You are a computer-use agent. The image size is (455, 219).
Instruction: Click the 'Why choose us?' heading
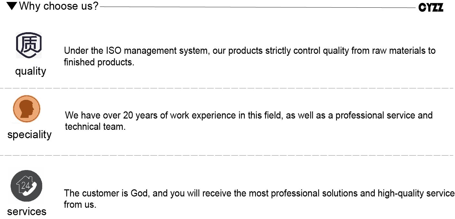[x=59, y=6]
